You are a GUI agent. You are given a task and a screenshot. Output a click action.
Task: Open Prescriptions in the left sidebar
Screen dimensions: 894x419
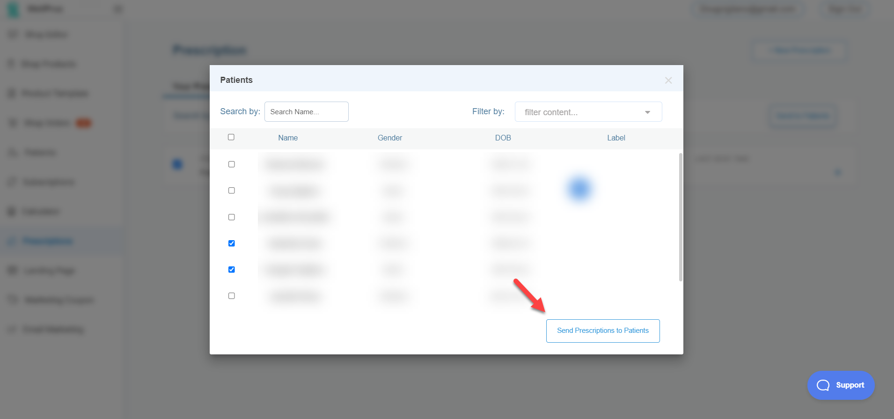[48, 241]
